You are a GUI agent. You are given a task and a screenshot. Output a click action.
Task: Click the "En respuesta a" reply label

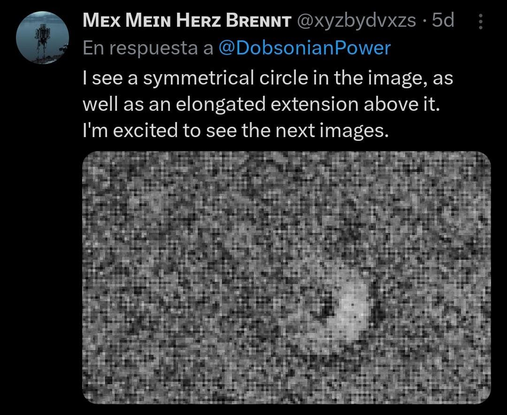coord(148,48)
